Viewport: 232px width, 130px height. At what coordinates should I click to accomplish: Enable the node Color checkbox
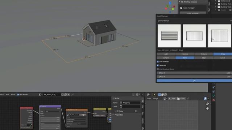pos(117,111)
